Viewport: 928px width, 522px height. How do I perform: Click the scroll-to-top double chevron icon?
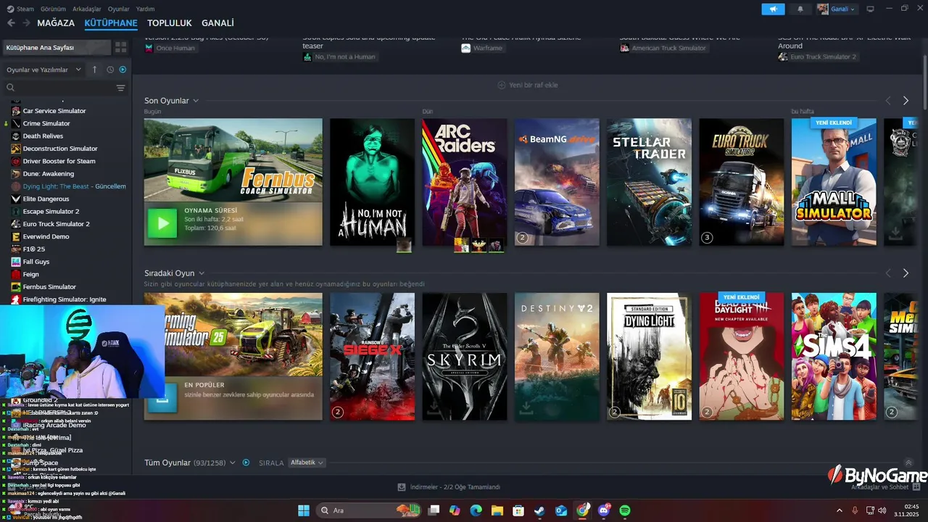pyautogui.click(x=908, y=463)
